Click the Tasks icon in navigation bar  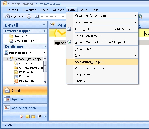pos(22,117)
